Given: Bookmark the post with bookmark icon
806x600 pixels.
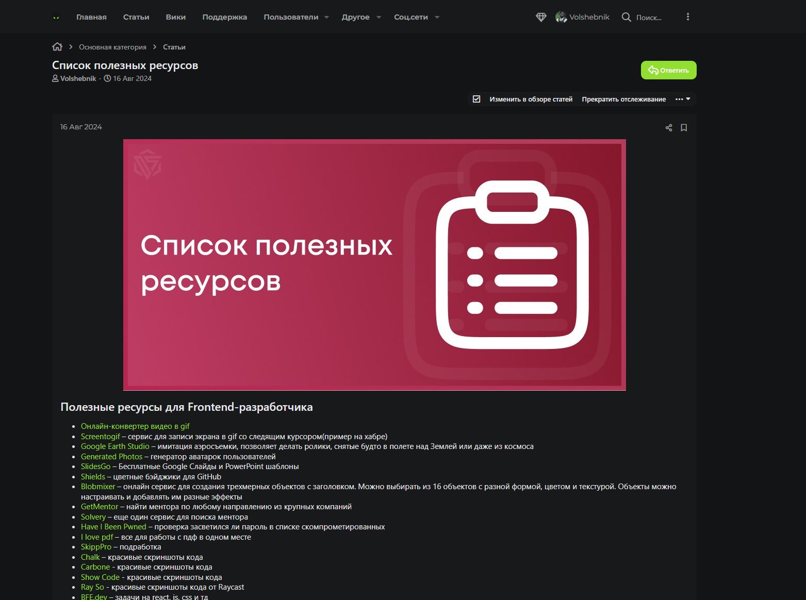Looking at the screenshot, I should 684,128.
